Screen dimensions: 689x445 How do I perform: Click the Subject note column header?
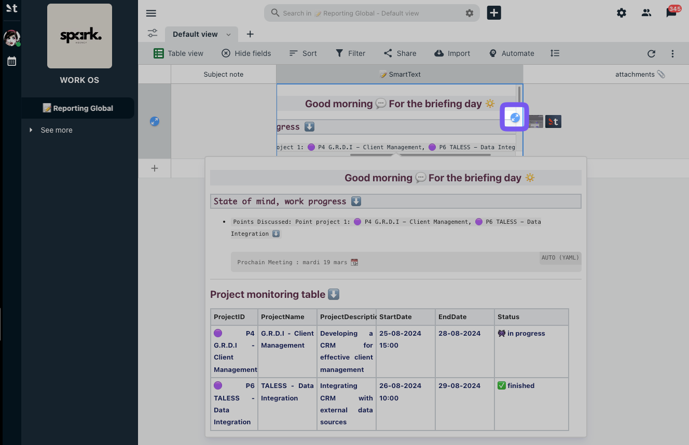[x=224, y=74]
